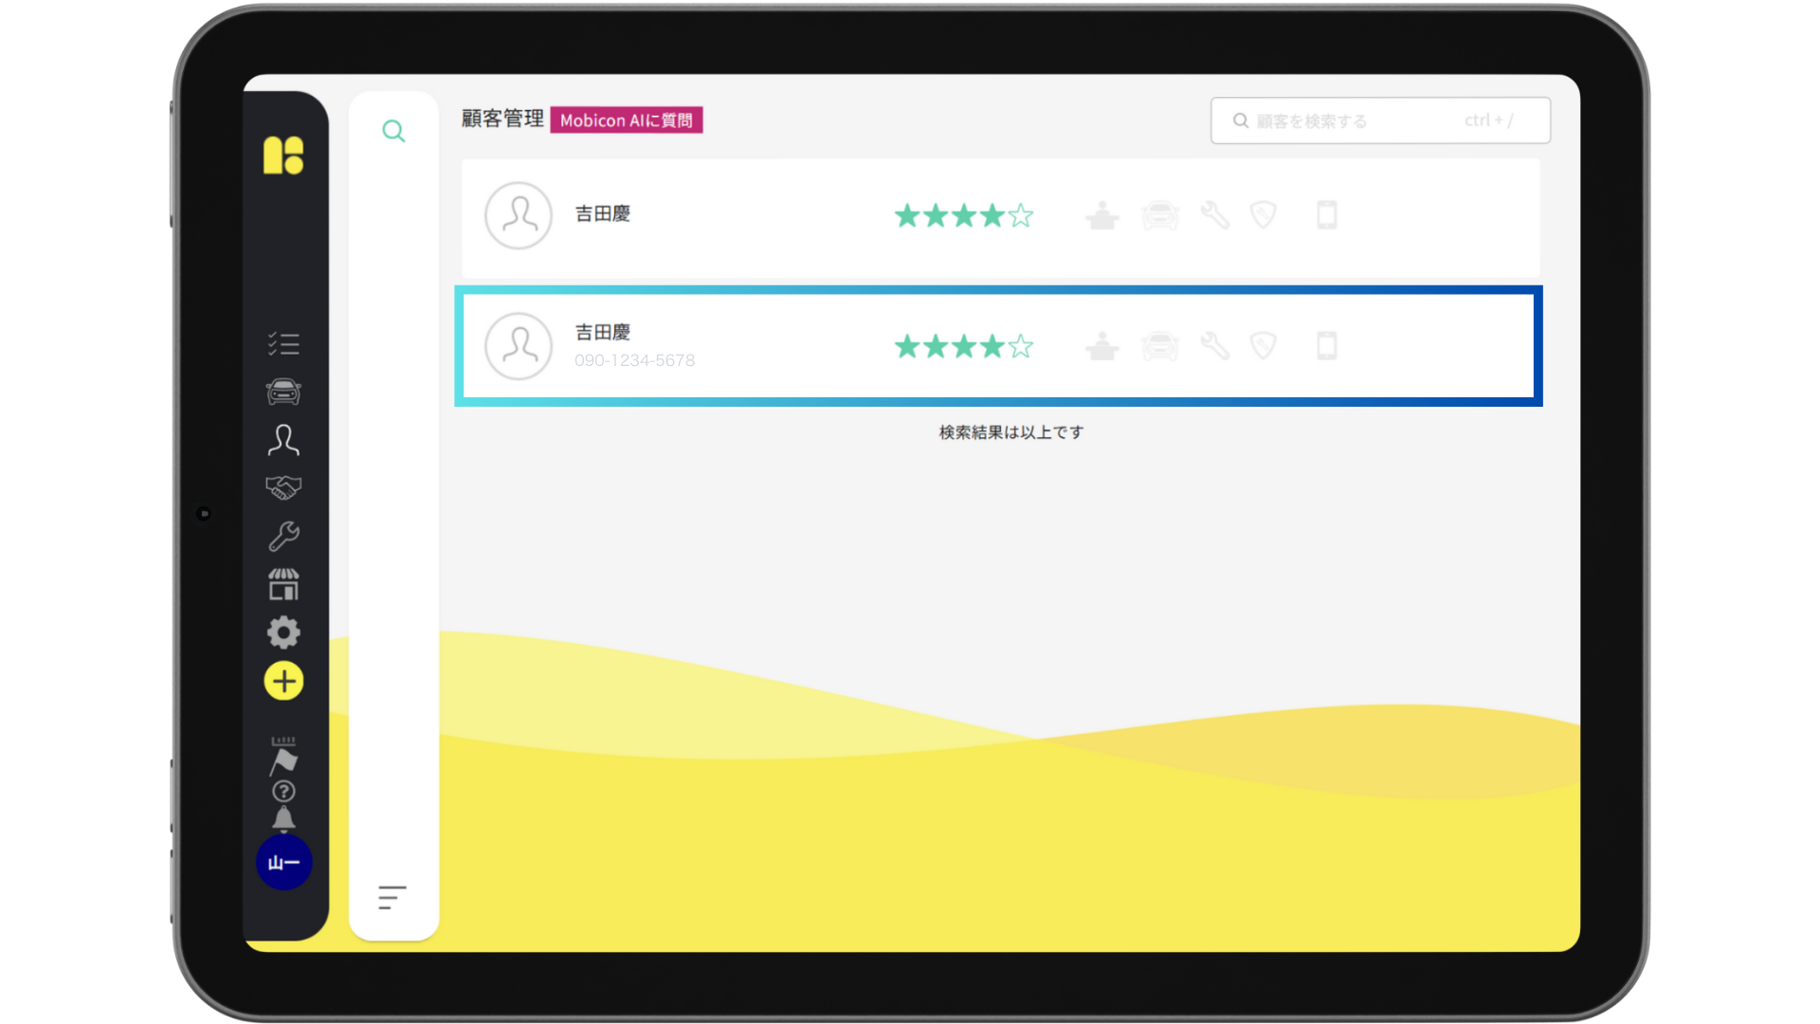Screen dimensions: 1820x1024
Task: Select the shield icon in the highlighted row
Action: coord(1265,346)
